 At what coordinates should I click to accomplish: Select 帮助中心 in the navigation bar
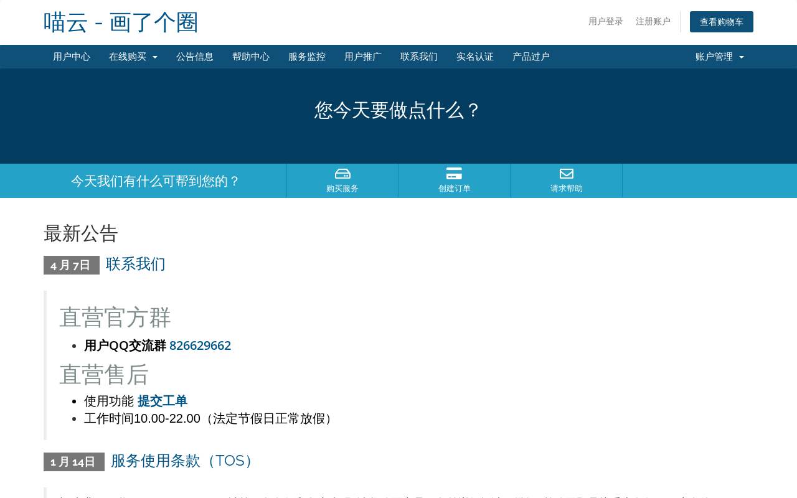[x=251, y=57]
